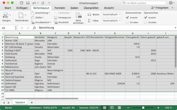
Task: Switch to the Einfügen tab
Action: tap(22, 8)
